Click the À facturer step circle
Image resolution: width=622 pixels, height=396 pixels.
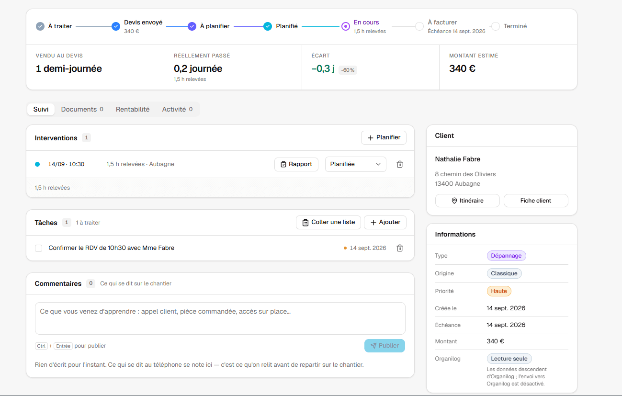point(419,26)
